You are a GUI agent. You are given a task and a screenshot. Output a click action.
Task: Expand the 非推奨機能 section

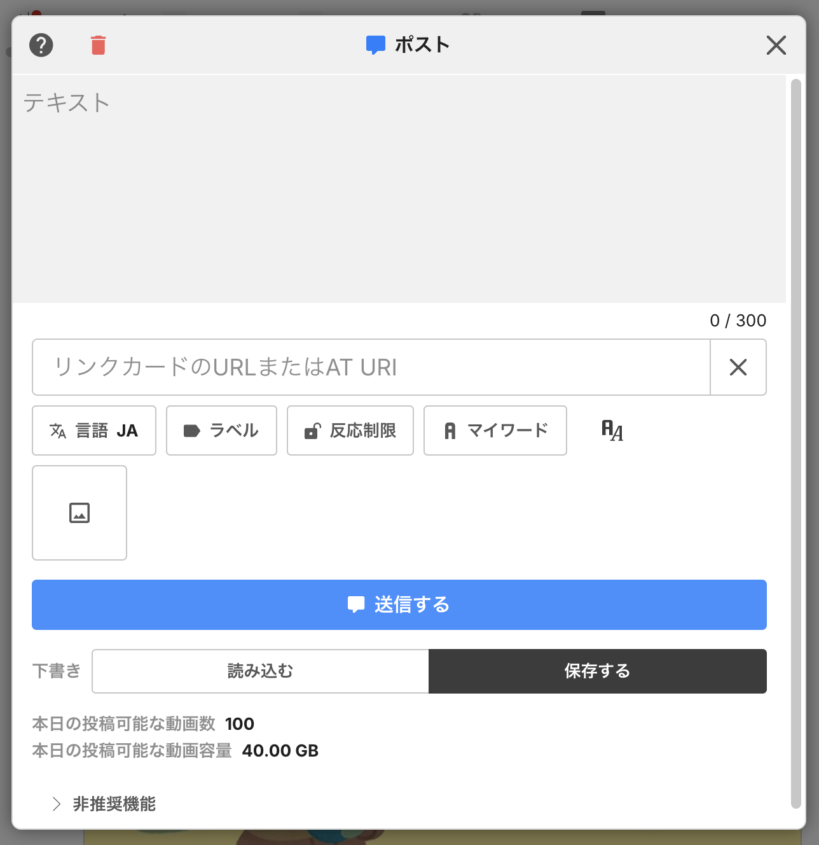point(104,804)
